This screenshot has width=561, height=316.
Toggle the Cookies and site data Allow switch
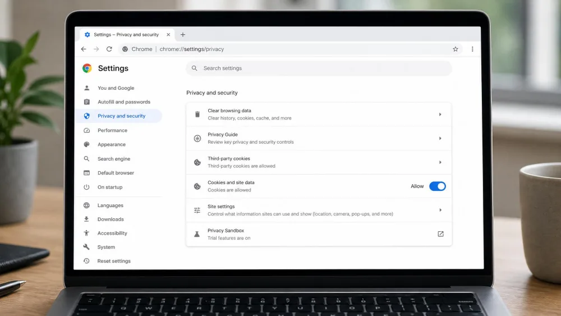coord(437,186)
